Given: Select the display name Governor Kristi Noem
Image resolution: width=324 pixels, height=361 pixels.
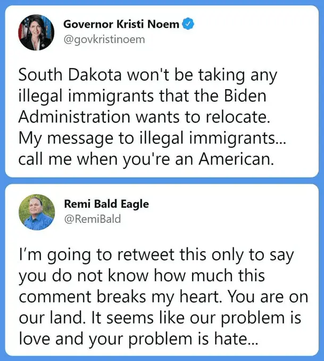Looking at the screenshot, I should [121, 24].
